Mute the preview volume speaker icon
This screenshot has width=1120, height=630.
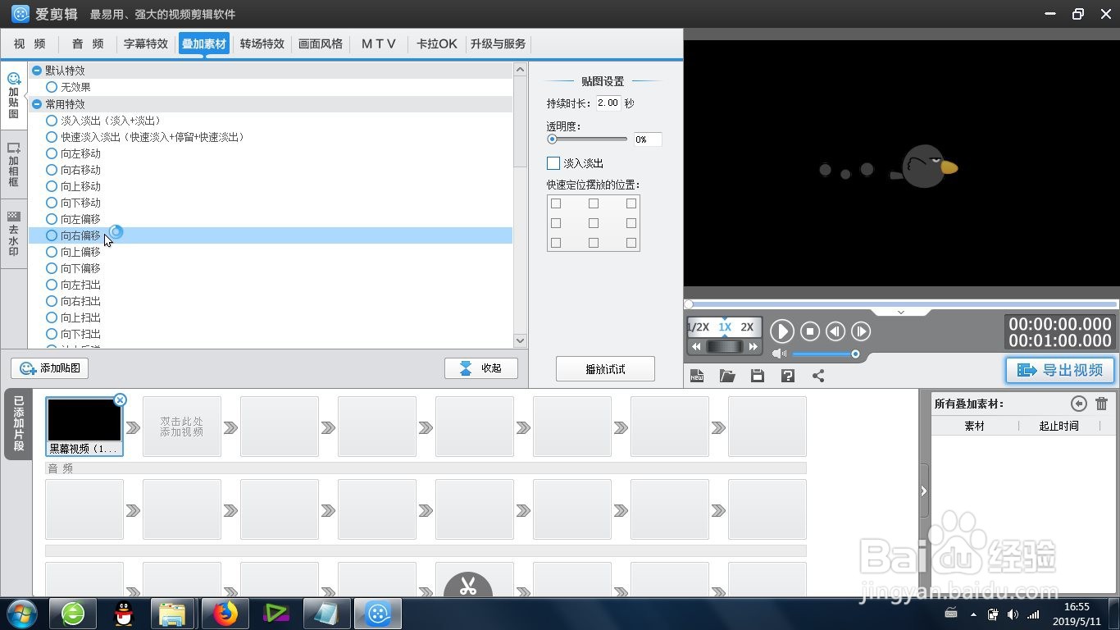tap(779, 354)
